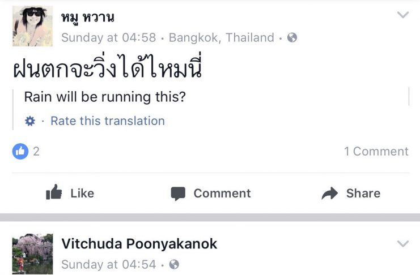Screen dimensions: 420x275
Task: Open the Bangkok, Thailand location link
Action: [x=221, y=38]
